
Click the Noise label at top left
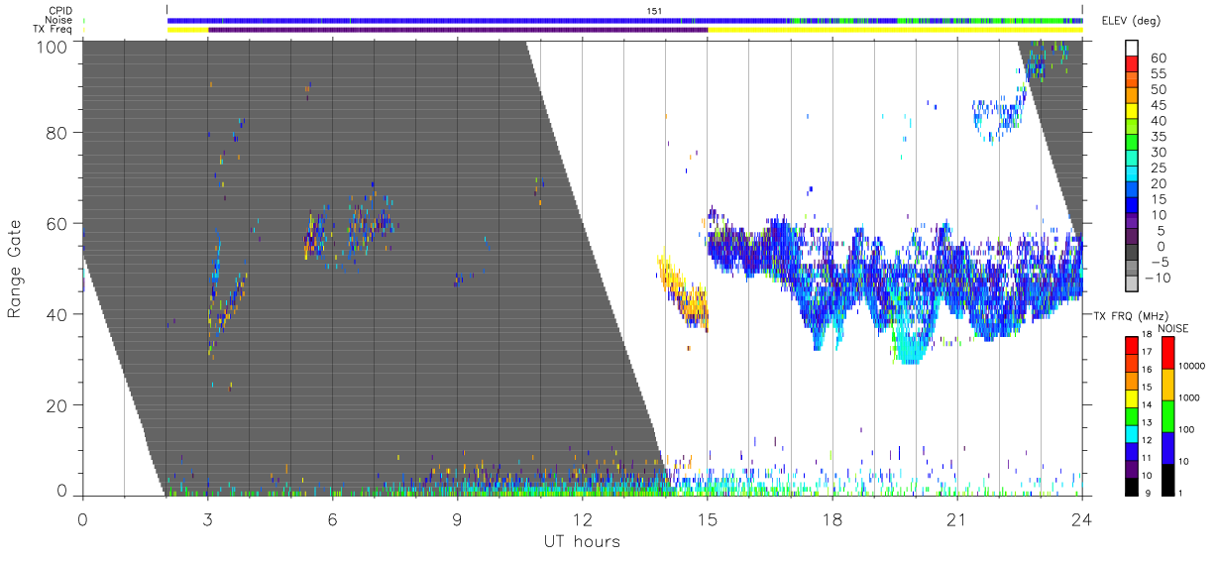[x=60, y=20]
